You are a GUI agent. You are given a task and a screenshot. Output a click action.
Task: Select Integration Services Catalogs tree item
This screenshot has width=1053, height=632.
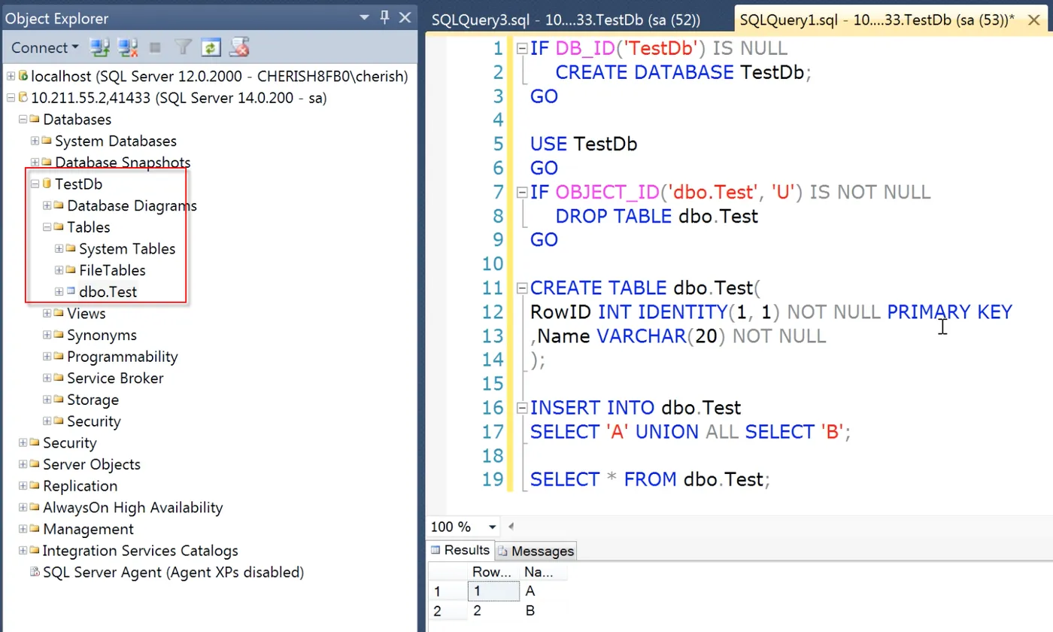point(140,551)
